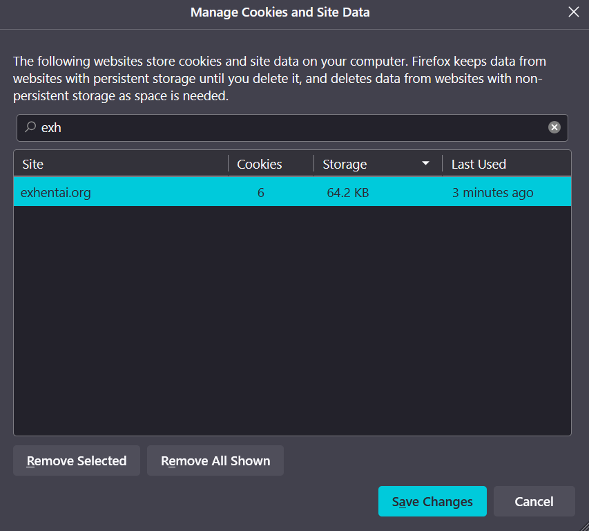The image size is (589, 531).
Task: Save Changes to cookies and site data
Action: tap(432, 501)
